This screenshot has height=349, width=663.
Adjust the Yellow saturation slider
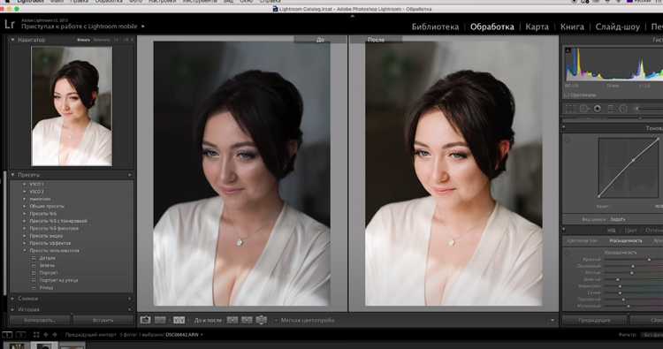pyautogui.click(x=632, y=273)
